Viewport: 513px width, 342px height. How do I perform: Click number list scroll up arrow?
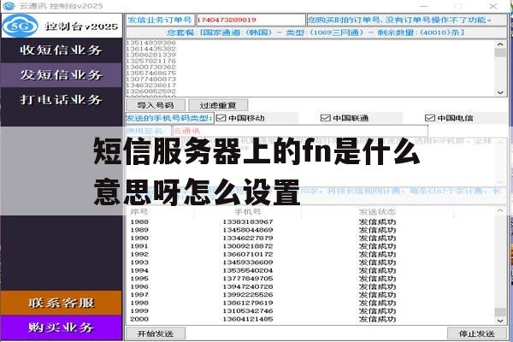[x=500, y=44]
